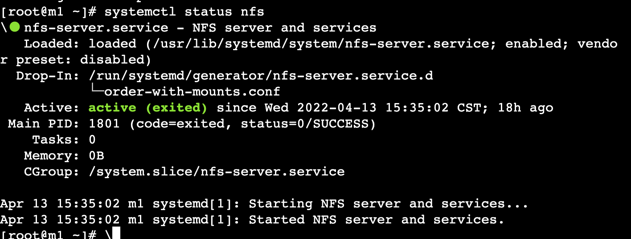Click the green 'active (exited)' status text
This screenshot has height=239, width=631.
[148, 108]
